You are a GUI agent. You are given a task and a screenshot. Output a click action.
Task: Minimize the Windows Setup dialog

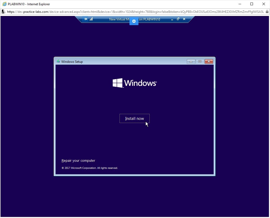(191, 62)
